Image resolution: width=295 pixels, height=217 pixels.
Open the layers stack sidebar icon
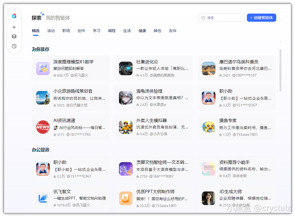[x=14, y=36]
